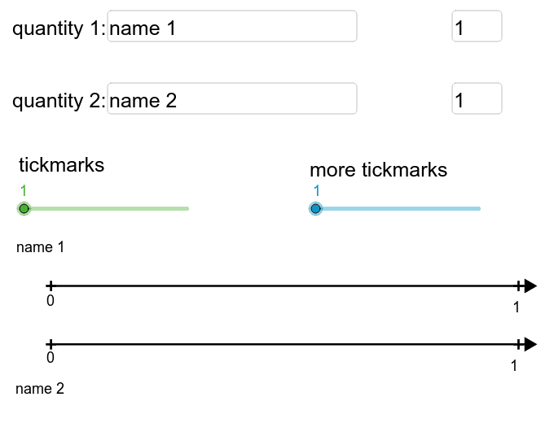This screenshot has height=423, width=554.
Task: Click the green tickmarks slider handle
Action: [24, 209]
